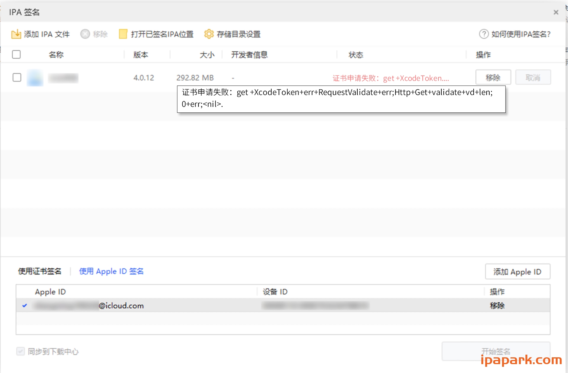
Task: Click the blue checkmark beside the Apple ID
Action: tap(25, 306)
